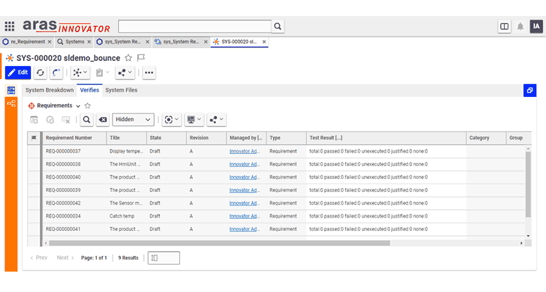
Task: Open the notifications bell
Action: coord(520,26)
